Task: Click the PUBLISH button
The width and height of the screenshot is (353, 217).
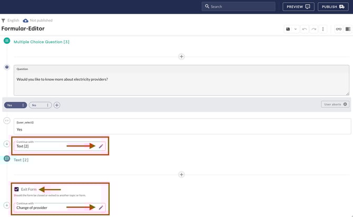Action: (335, 7)
